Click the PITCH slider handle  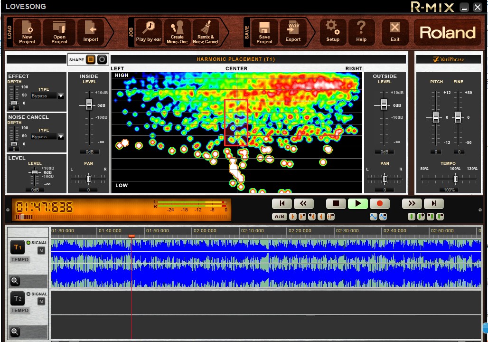pos(436,117)
